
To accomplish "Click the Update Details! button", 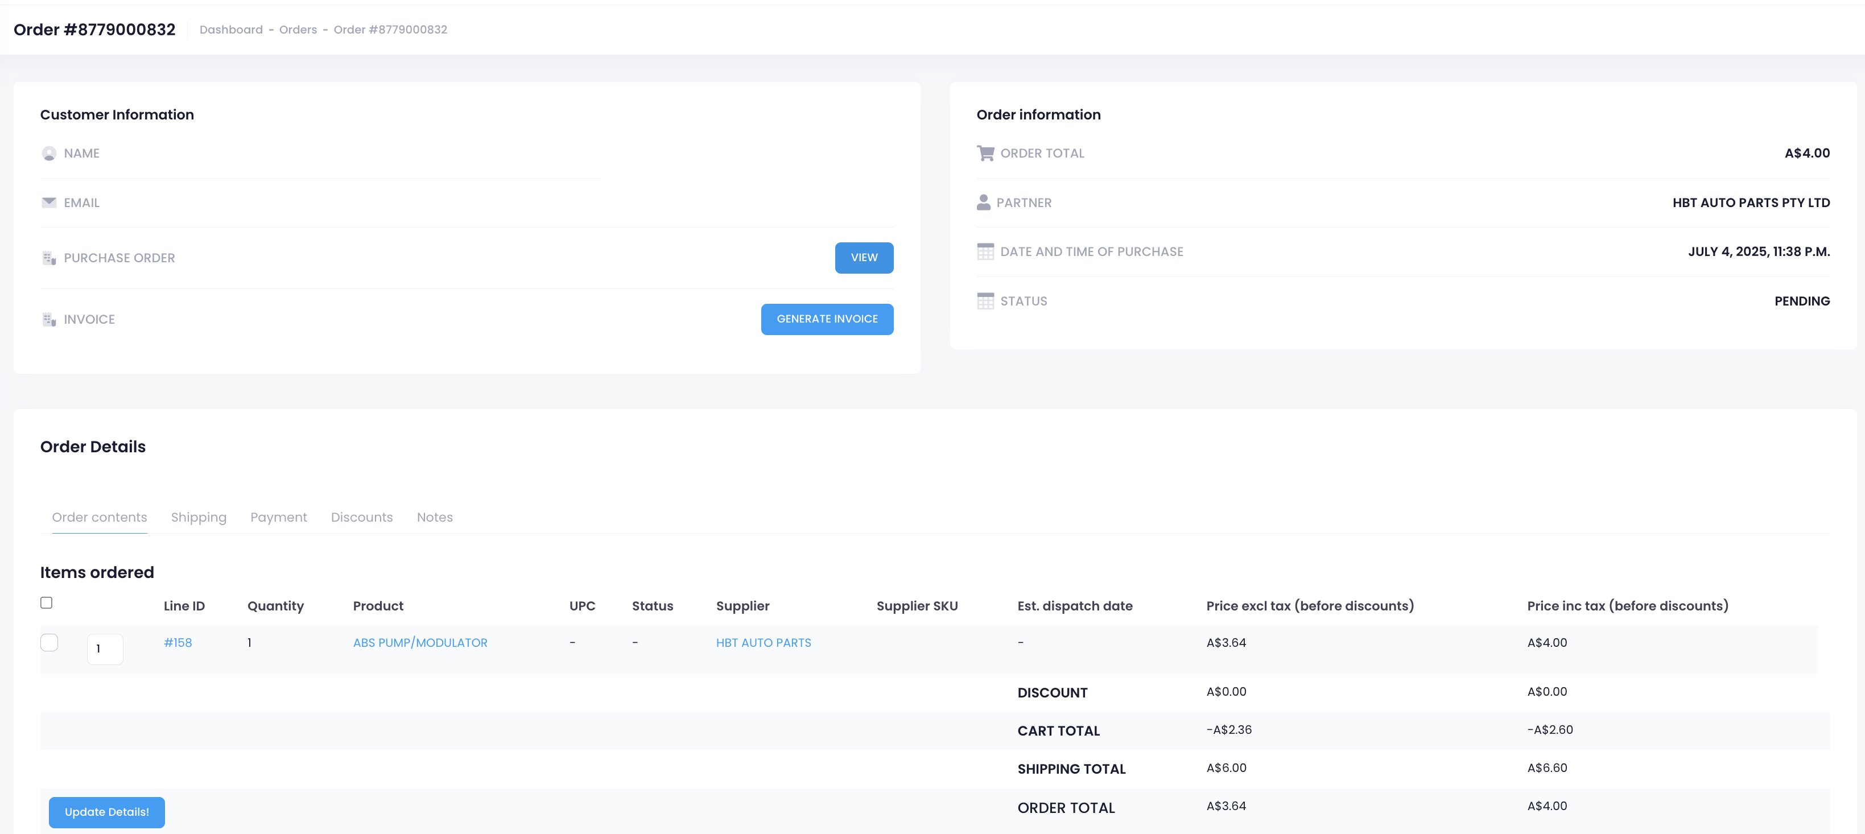I will [106, 812].
